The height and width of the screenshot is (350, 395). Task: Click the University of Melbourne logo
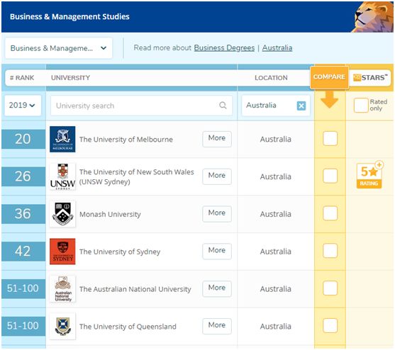pos(62,139)
